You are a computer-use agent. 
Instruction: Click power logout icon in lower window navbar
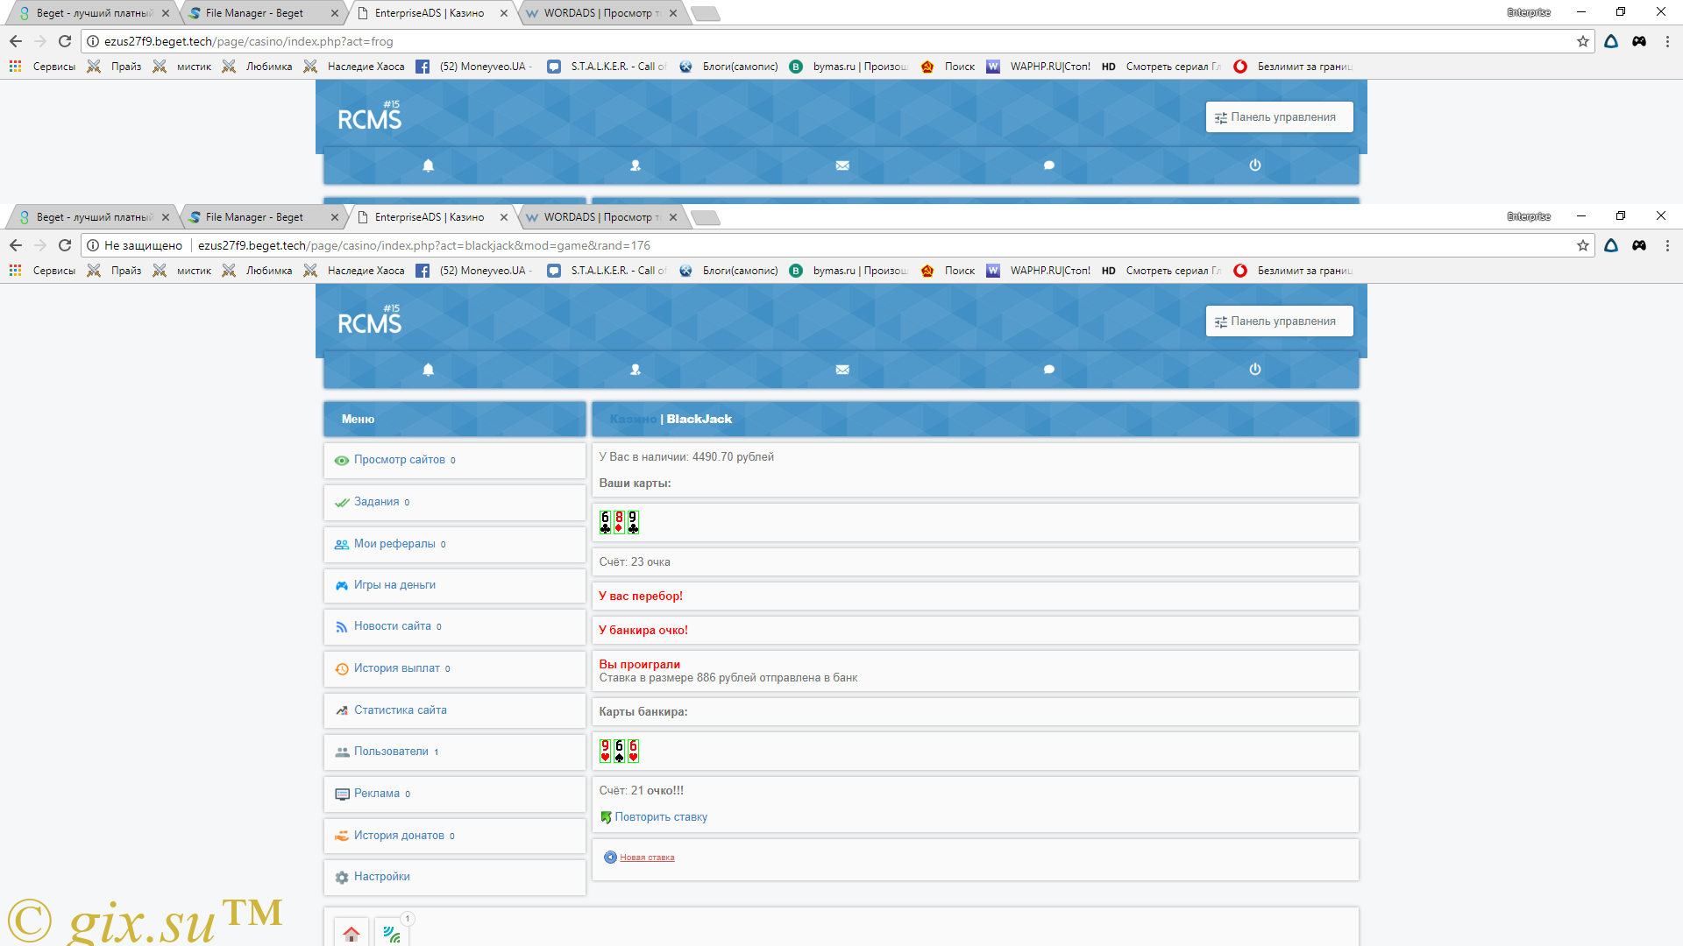[x=1255, y=370]
